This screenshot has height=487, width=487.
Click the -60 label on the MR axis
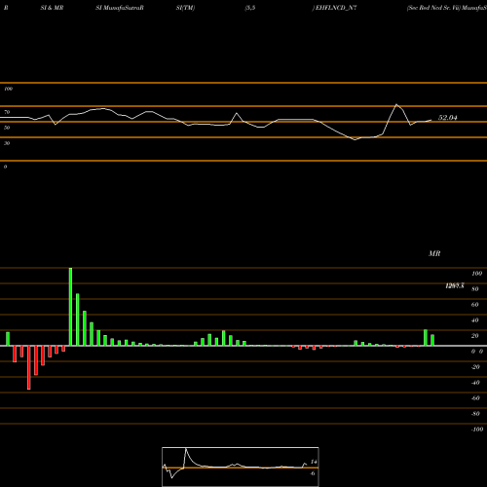[475, 398]
